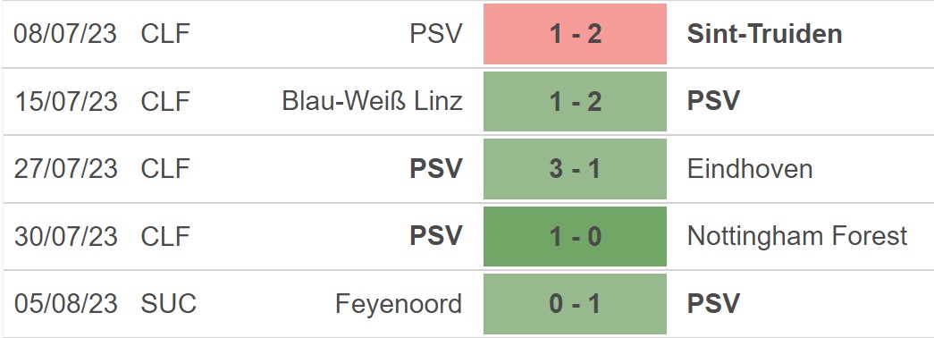The height and width of the screenshot is (338, 934).
Task: Click the 15/07/23 match date
Action: 65,101
